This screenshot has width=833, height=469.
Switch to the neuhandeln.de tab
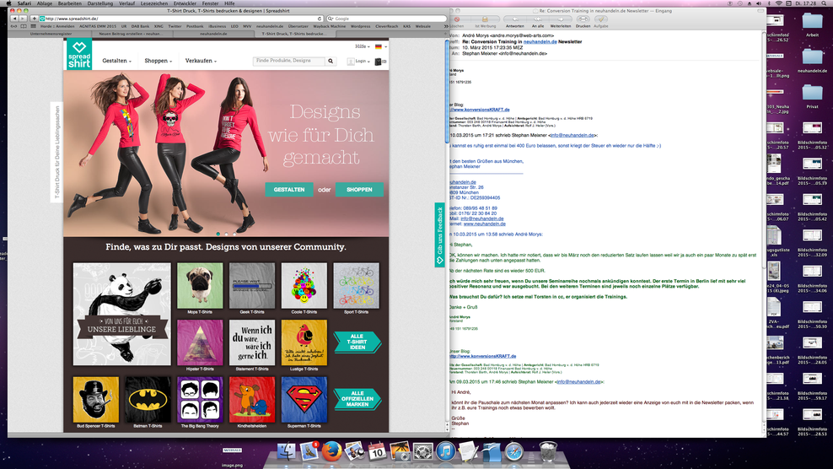point(213,34)
